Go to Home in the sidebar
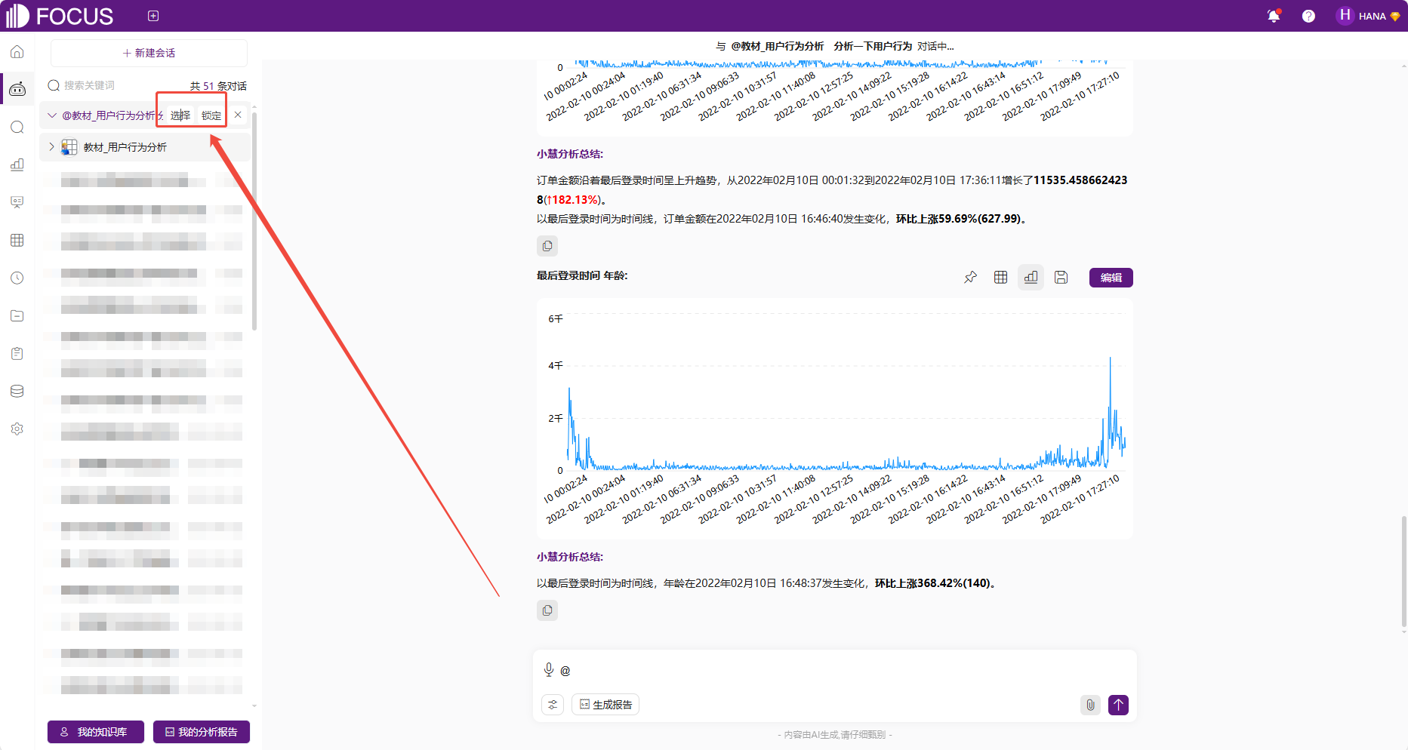Screen dimensions: 1408x750 [x=17, y=52]
